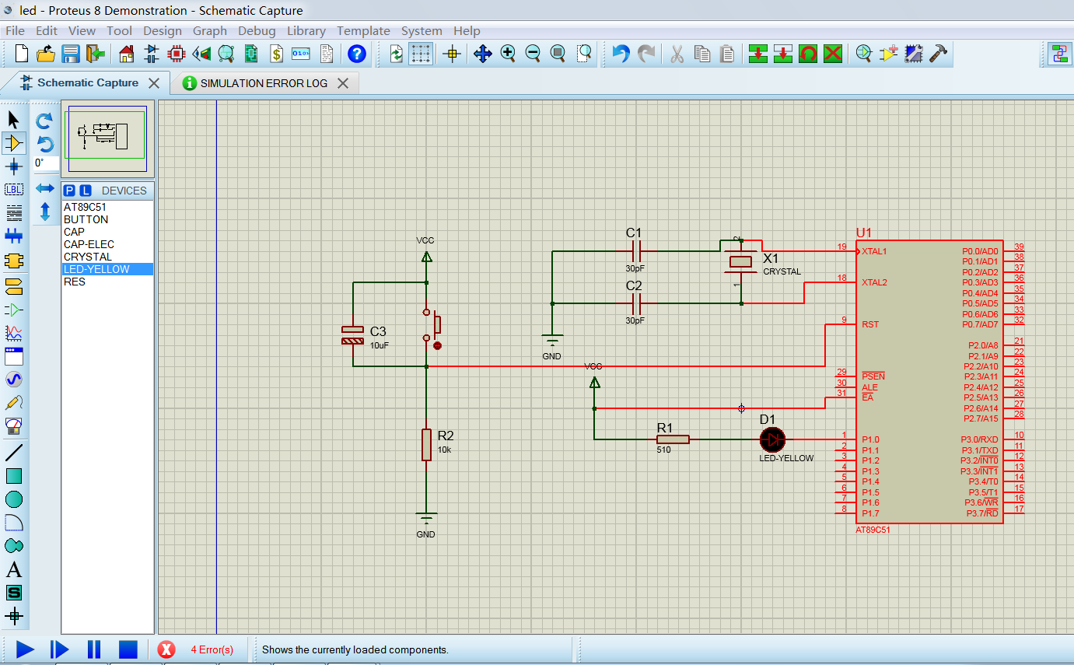Image resolution: width=1074 pixels, height=665 pixels.
Task: Click the L library manage button
Action: point(86,191)
